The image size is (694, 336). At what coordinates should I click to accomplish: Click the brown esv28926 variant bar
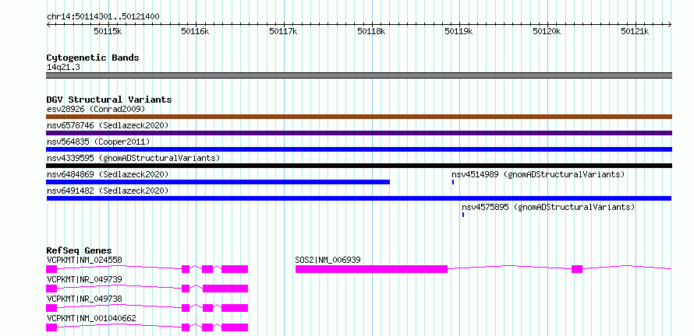pyautogui.click(x=359, y=117)
